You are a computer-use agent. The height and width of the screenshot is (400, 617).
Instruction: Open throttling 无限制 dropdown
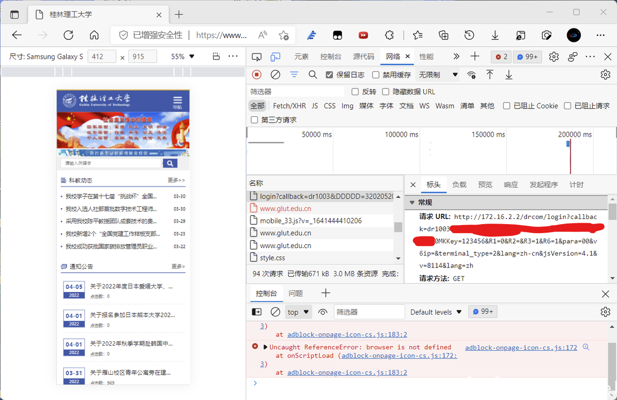(x=437, y=75)
